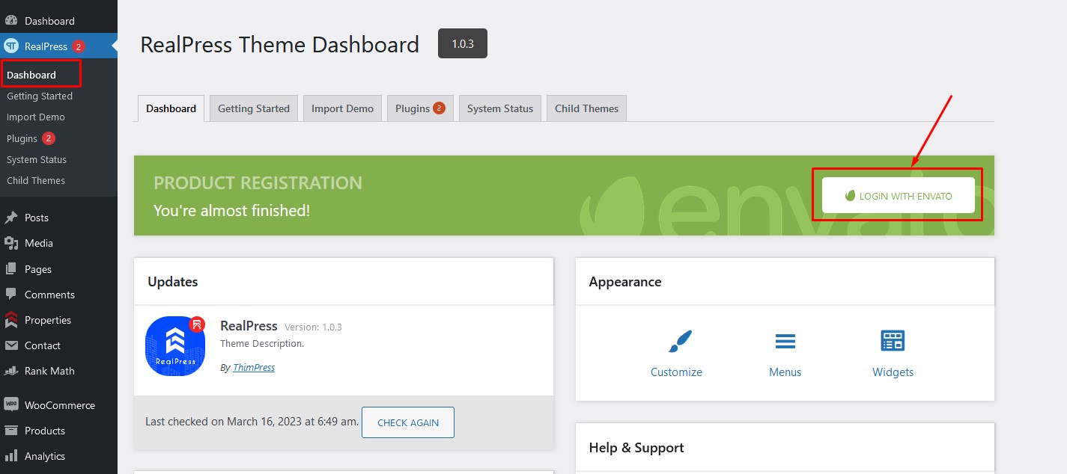Open the Import Demo tab

342,108
